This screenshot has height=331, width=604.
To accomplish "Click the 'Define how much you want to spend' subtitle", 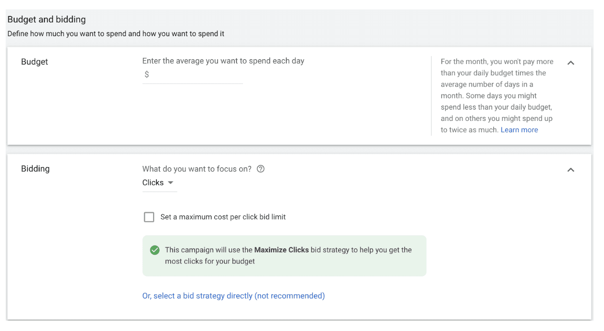I will 116,34.
